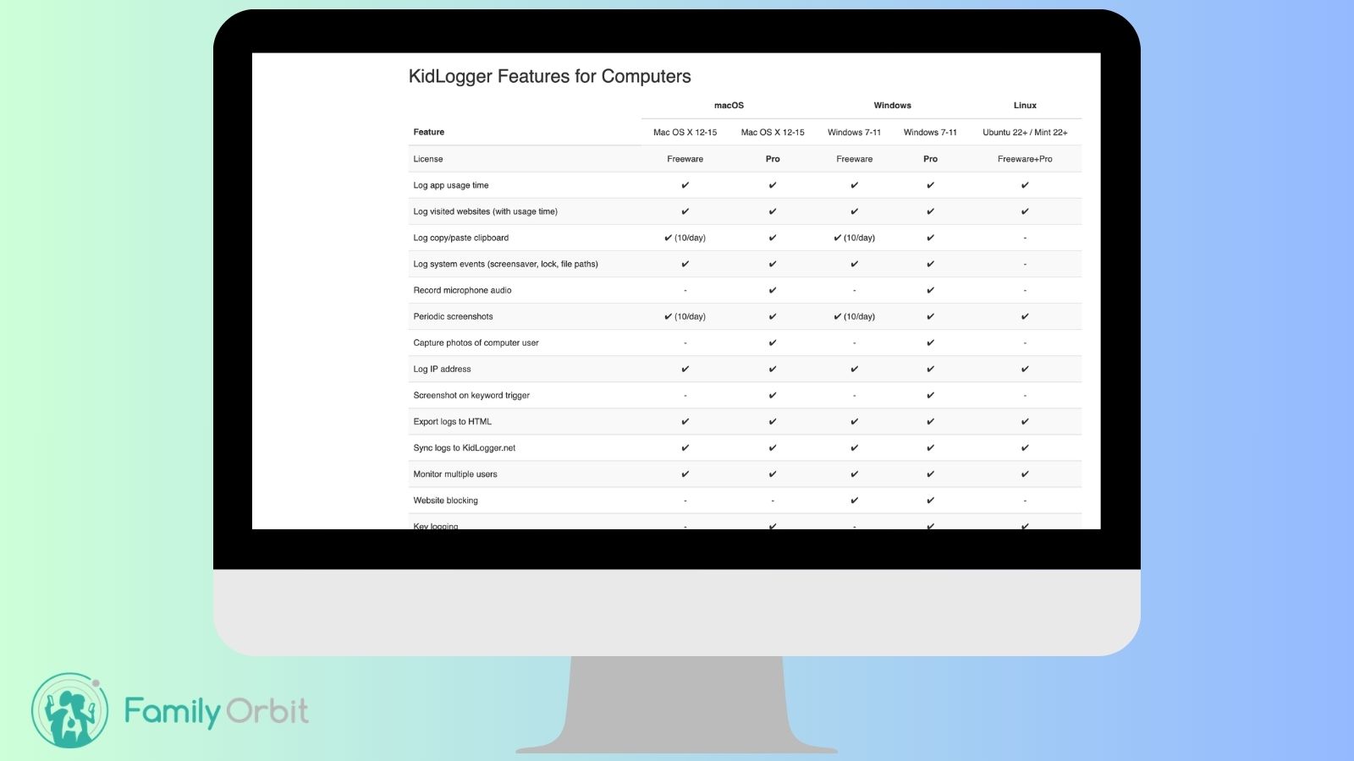This screenshot has width=1354, height=761.
Task: Click macOS "(10/day)" cell for clipboard logging
Action: (685, 238)
